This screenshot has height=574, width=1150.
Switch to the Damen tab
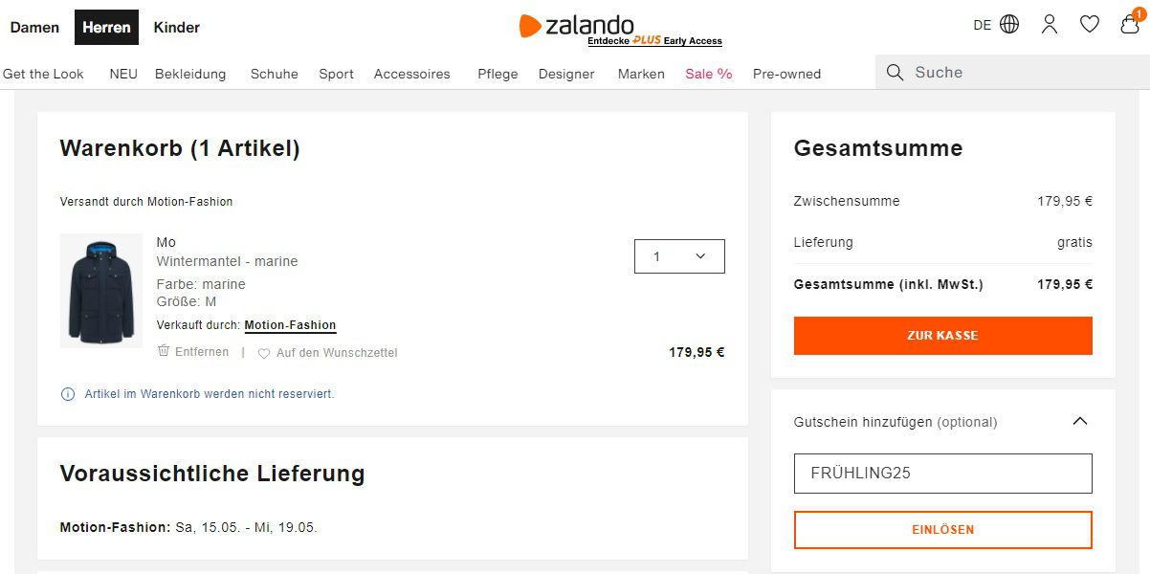pos(34,27)
